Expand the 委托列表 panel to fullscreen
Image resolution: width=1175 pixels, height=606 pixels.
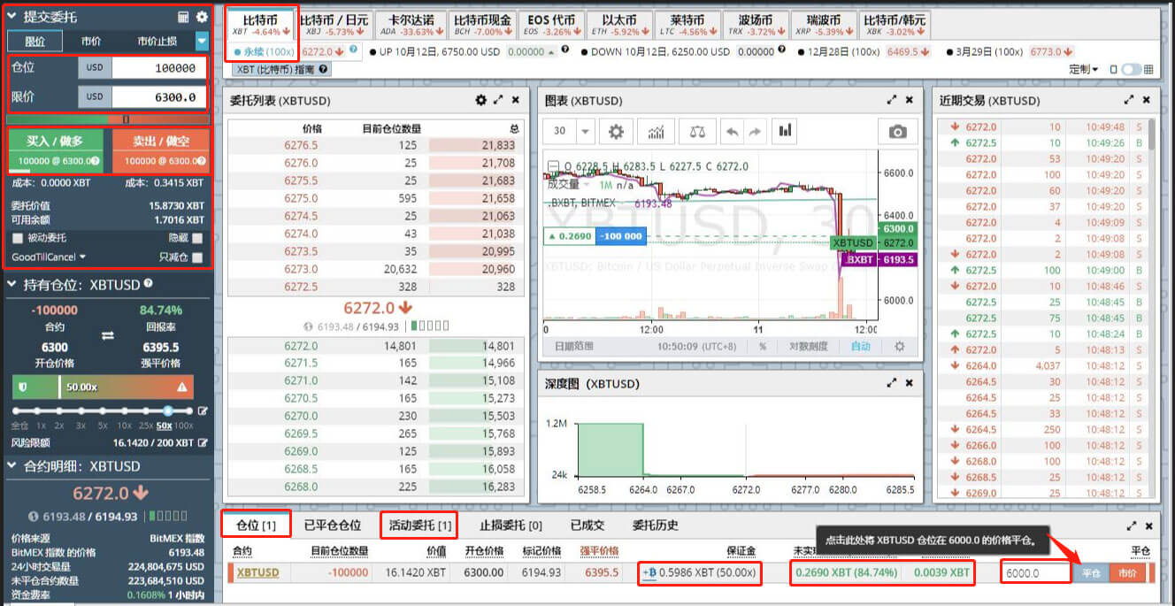click(498, 101)
